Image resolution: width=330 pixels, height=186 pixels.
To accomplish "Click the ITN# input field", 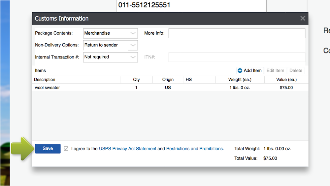I will 237,57.
